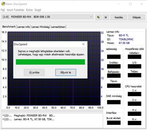Click the disc length value '67.50 GB'
The image size is (147, 130).
[x=124, y=43]
